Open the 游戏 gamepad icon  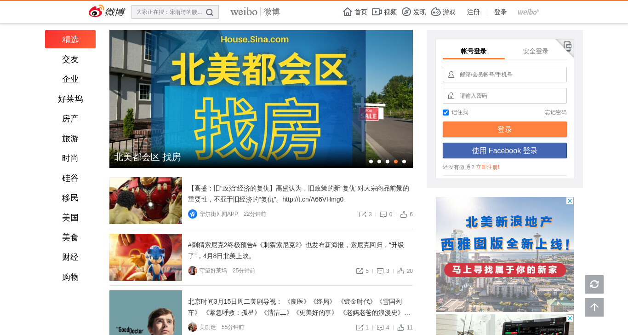click(436, 12)
